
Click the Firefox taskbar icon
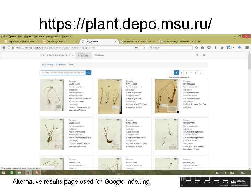pyautogui.click(x=29, y=173)
